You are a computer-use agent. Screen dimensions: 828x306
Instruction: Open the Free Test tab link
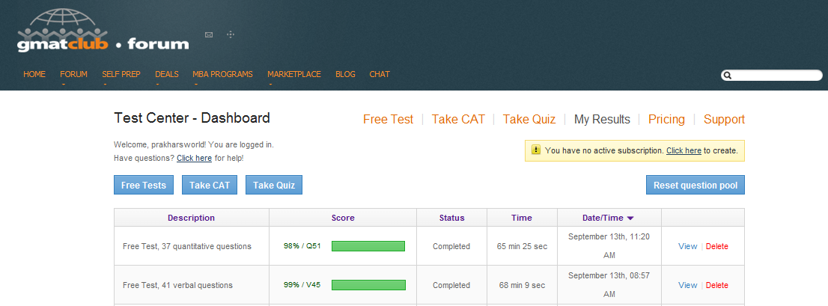click(x=388, y=119)
